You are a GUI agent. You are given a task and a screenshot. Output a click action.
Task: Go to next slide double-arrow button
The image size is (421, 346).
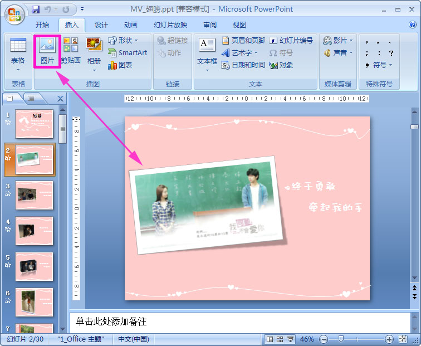tap(414, 296)
